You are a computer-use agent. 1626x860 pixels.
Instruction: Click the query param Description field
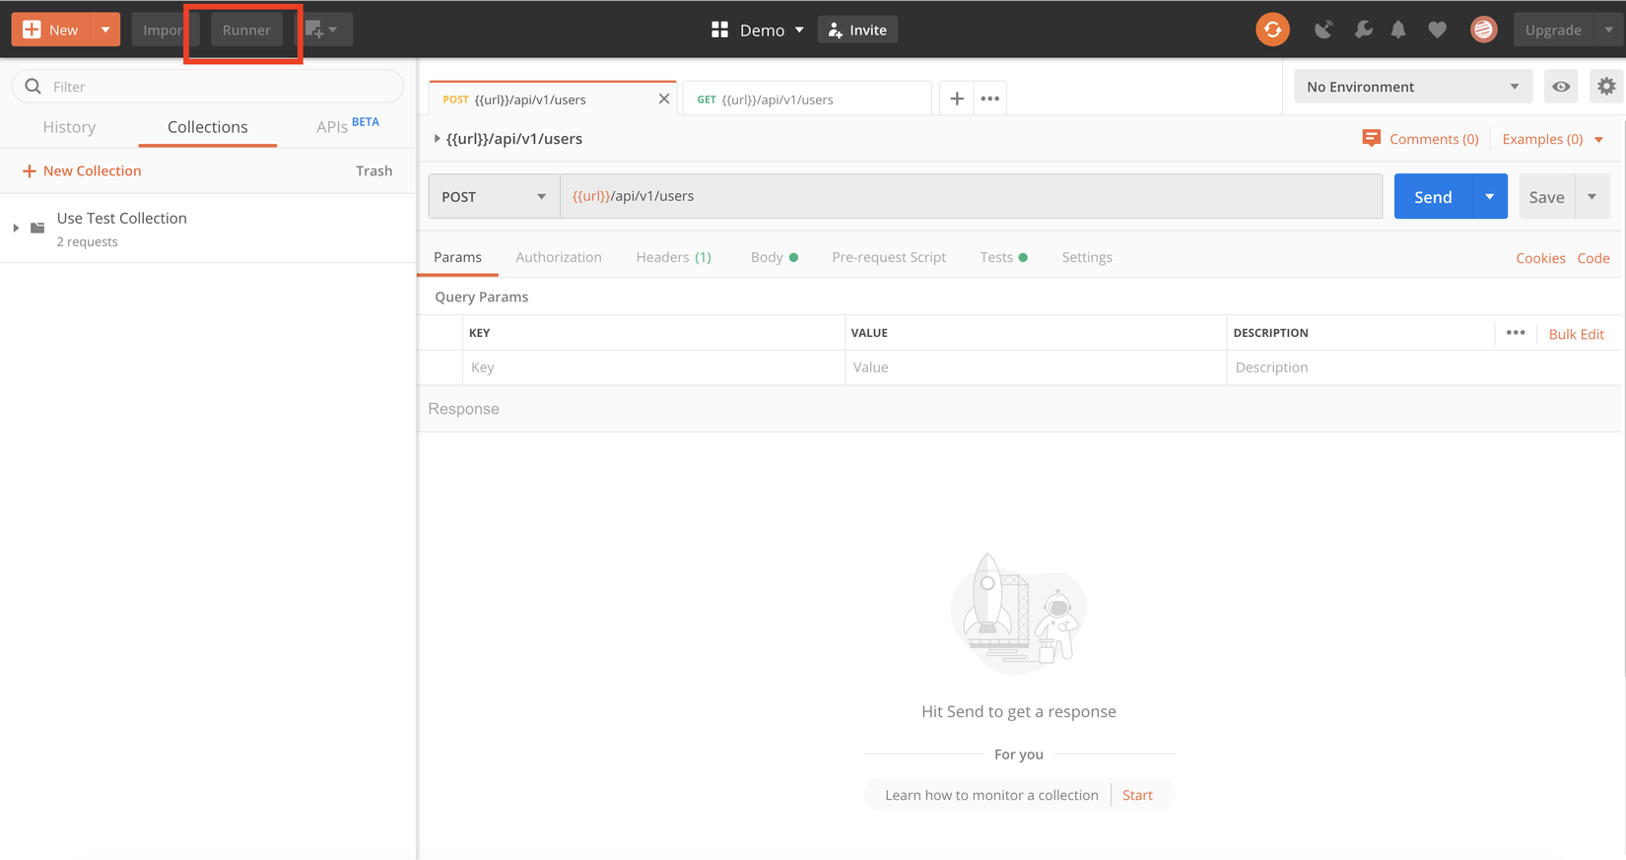pyautogui.click(x=1424, y=367)
